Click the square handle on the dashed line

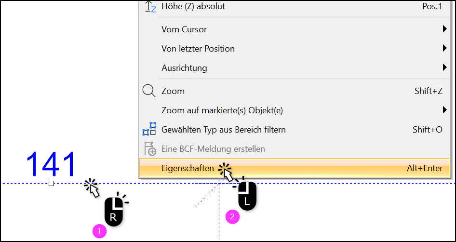tap(52, 184)
